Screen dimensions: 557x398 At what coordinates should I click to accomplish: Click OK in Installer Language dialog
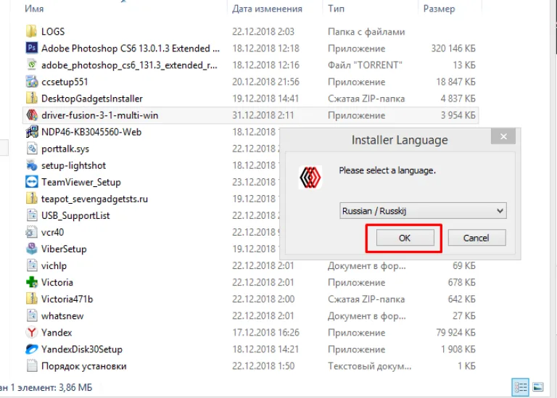(405, 238)
